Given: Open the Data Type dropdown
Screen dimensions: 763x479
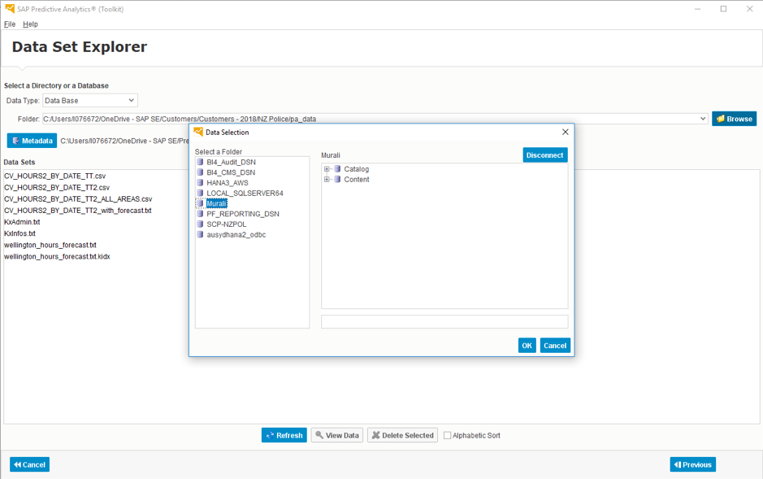Looking at the screenshot, I should coord(131,101).
